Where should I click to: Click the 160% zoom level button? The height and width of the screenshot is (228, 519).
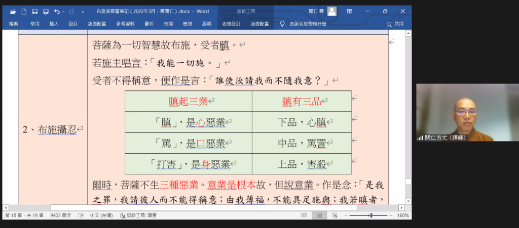point(402,215)
